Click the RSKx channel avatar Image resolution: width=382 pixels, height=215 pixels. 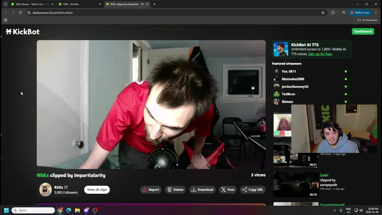point(46,190)
